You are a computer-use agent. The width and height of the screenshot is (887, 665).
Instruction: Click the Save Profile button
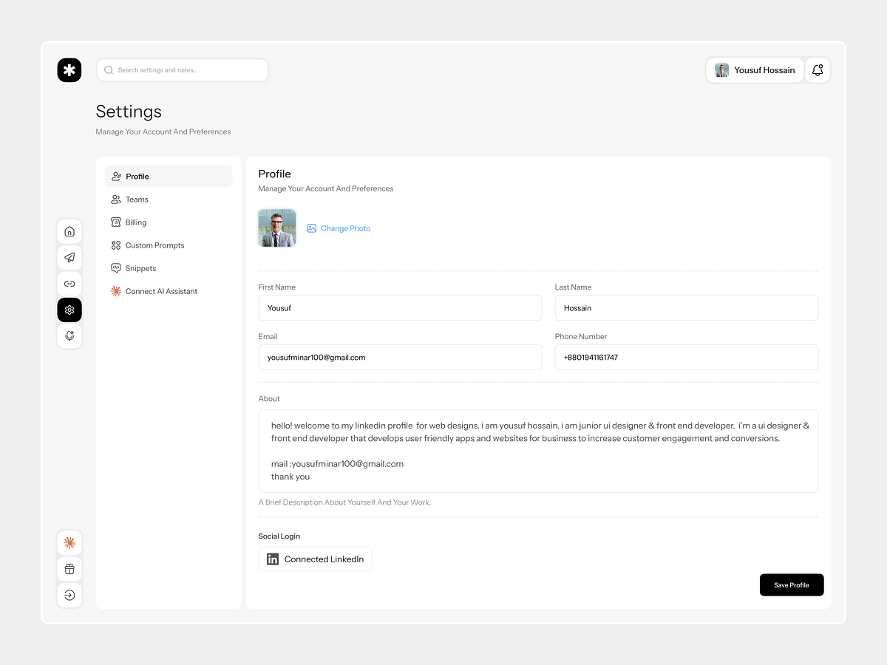pos(792,585)
